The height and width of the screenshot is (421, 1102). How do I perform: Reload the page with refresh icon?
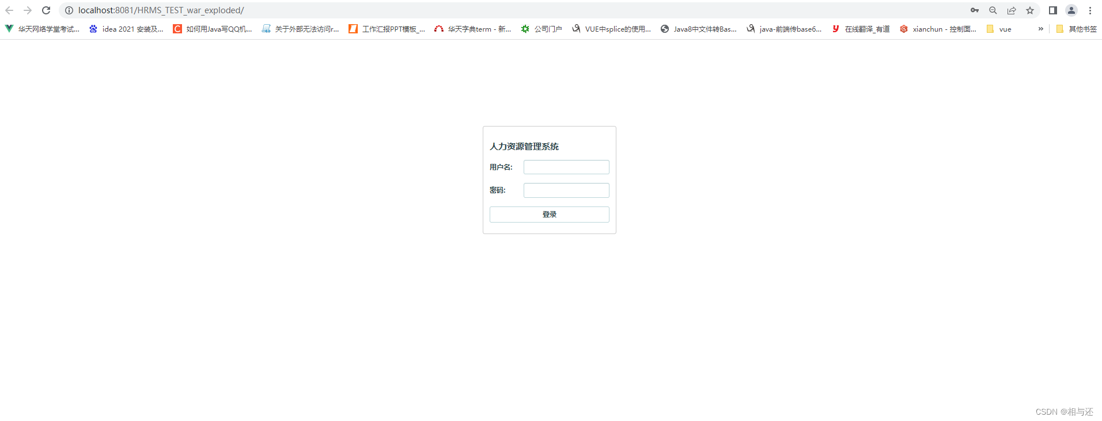click(x=46, y=10)
